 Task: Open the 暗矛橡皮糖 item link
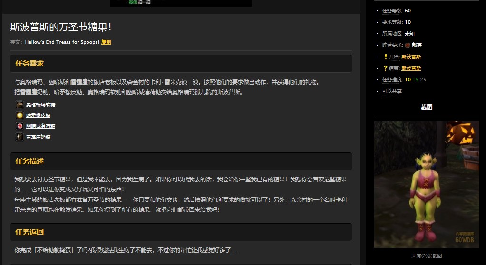38,115
